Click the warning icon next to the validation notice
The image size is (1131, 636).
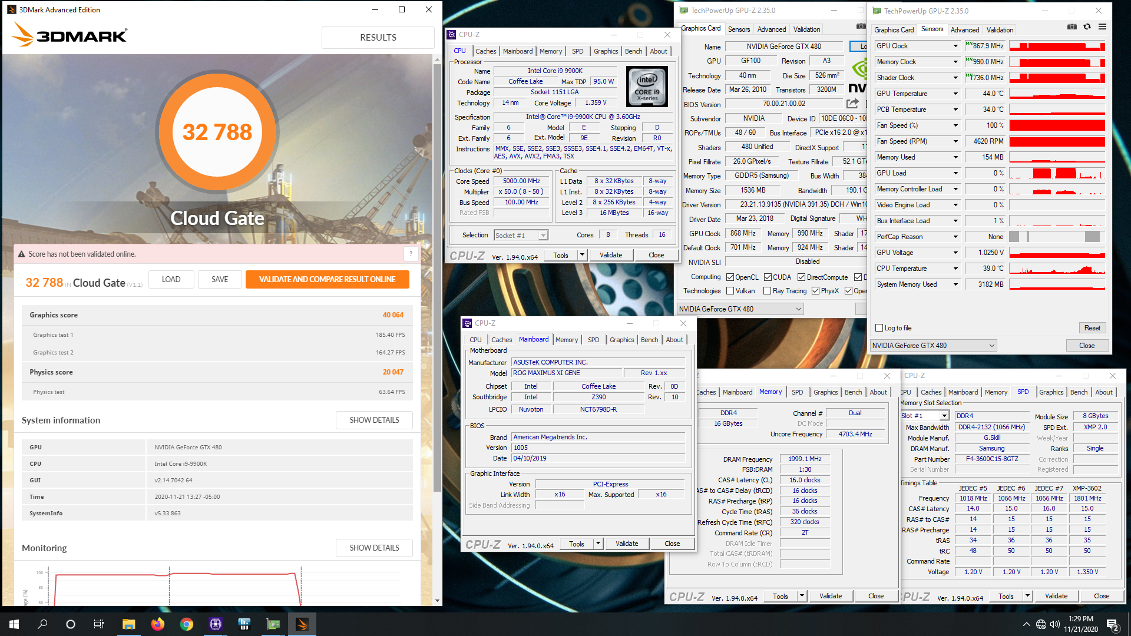point(22,254)
